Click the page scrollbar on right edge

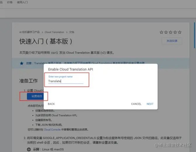[x=195, y=35]
